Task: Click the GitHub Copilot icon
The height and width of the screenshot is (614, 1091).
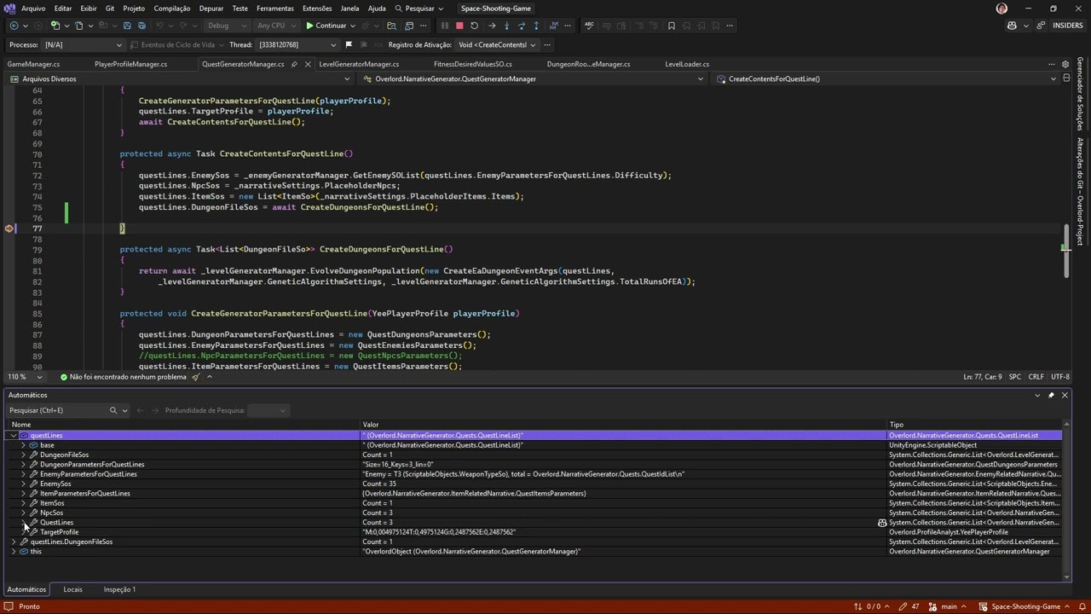Action: pos(1012,26)
